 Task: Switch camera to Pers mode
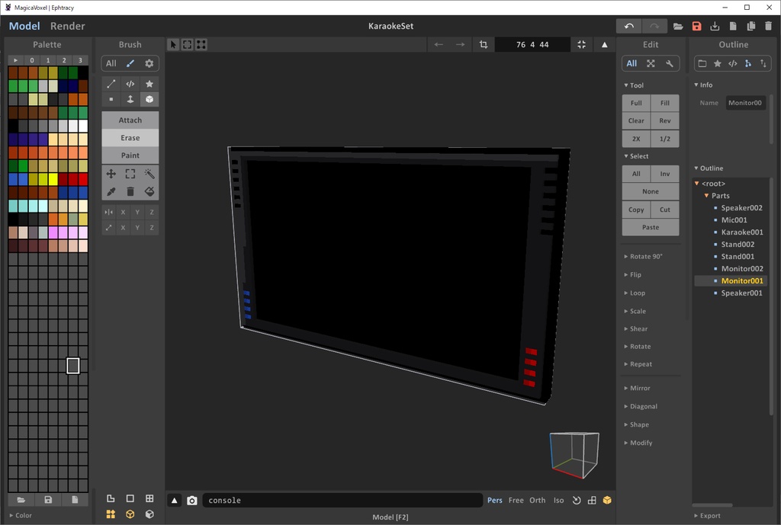click(494, 500)
